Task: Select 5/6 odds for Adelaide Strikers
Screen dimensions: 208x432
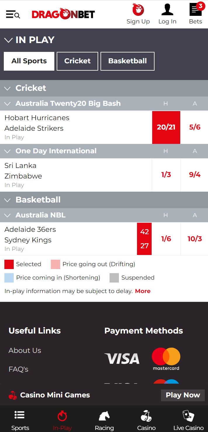Action: tap(195, 127)
